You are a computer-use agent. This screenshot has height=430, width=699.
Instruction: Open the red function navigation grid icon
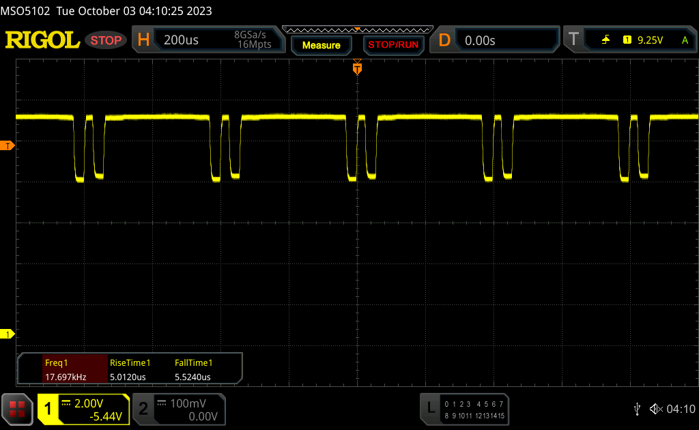coord(17,409)
